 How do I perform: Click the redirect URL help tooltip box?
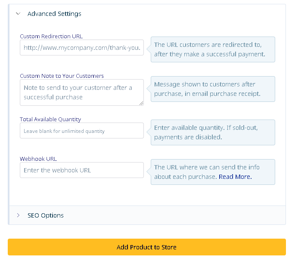(x=213, y=49)
